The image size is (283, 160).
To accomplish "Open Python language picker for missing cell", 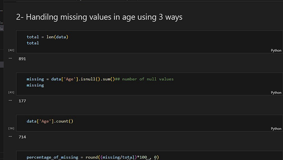I will point(276,92).
